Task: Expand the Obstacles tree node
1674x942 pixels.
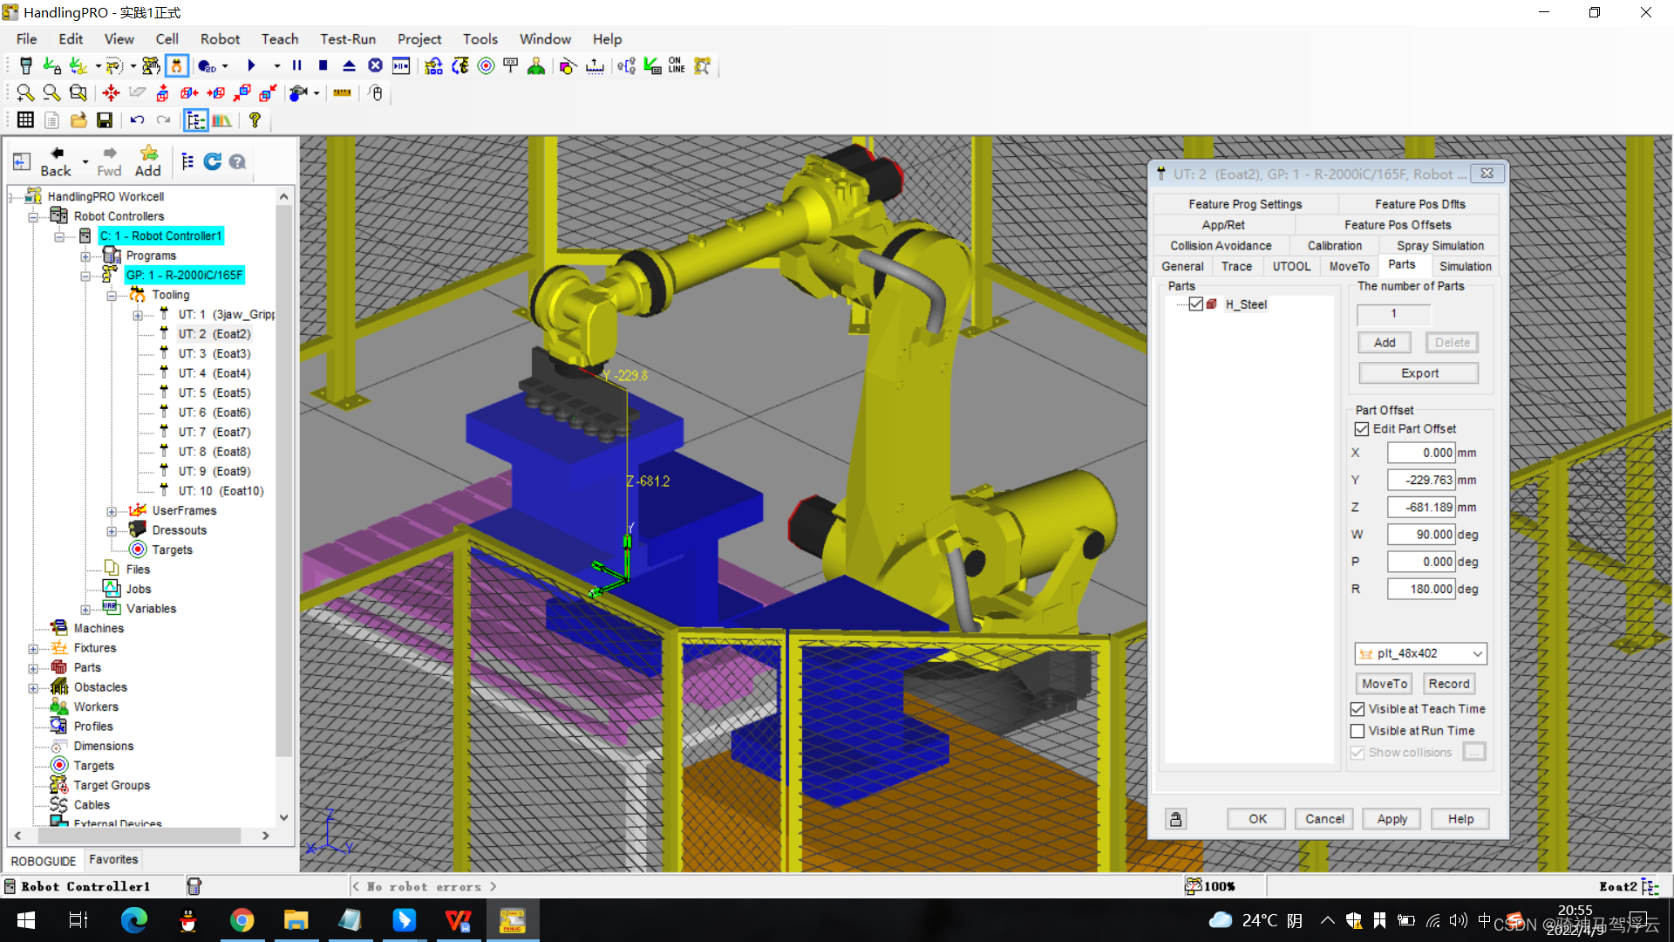Action: click(x=33, y=688)
